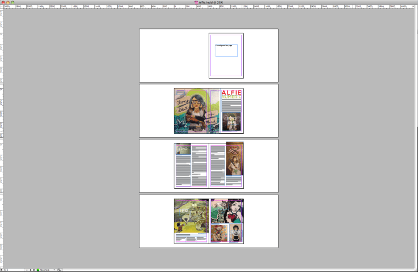Screen dimensions: 418x272
Task: Select the red ALFIE headline
Action: click(231, 92)
